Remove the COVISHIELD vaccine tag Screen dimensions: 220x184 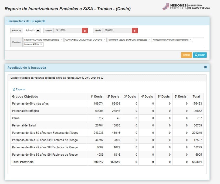click(104, 40)
